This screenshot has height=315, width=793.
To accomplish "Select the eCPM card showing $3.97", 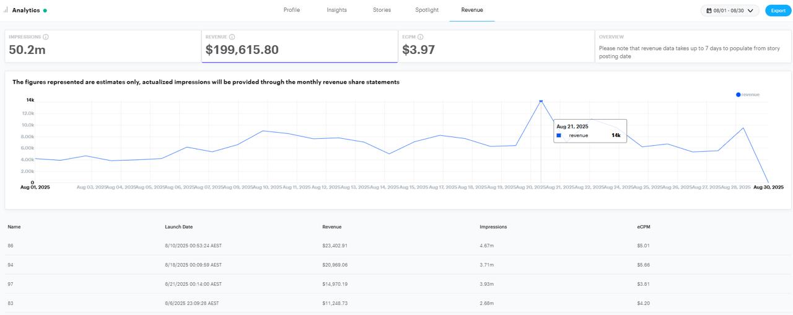I will pyautogui.click(x=496, y=47).
